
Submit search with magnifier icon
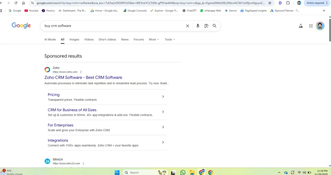pos(215,26)
